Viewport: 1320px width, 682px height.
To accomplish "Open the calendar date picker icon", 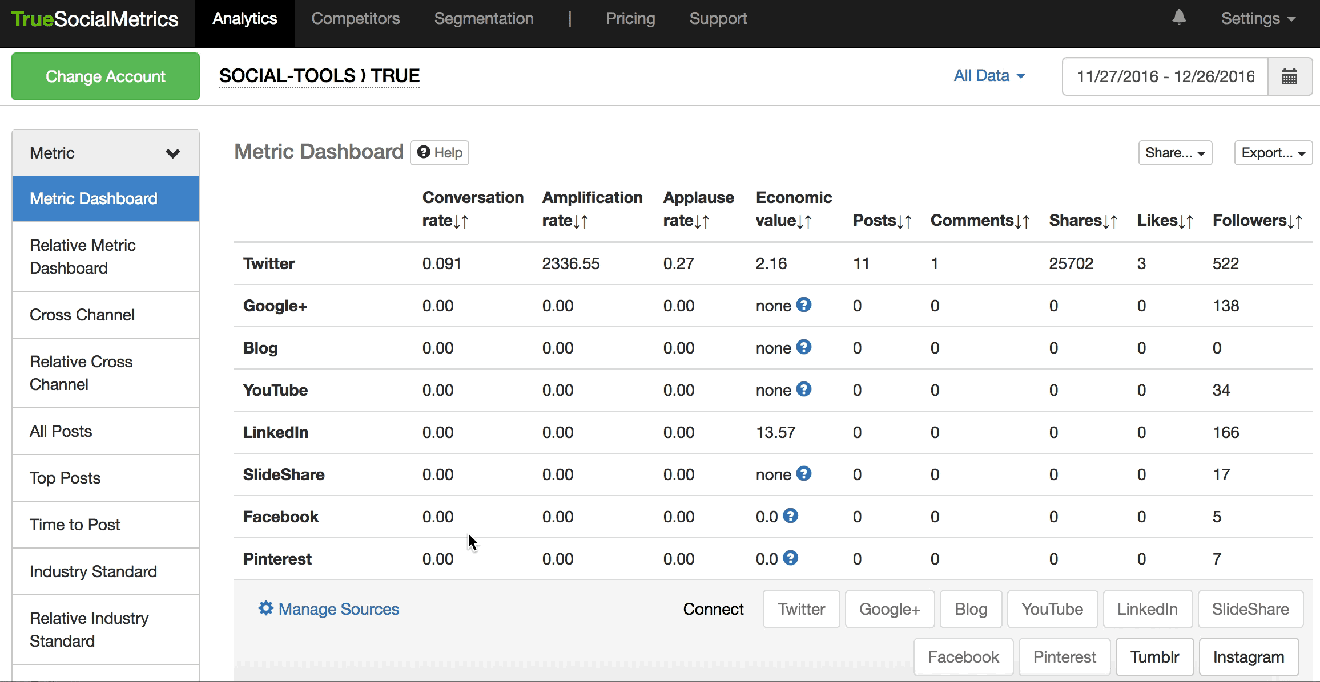I will (x=1289, y=76).
